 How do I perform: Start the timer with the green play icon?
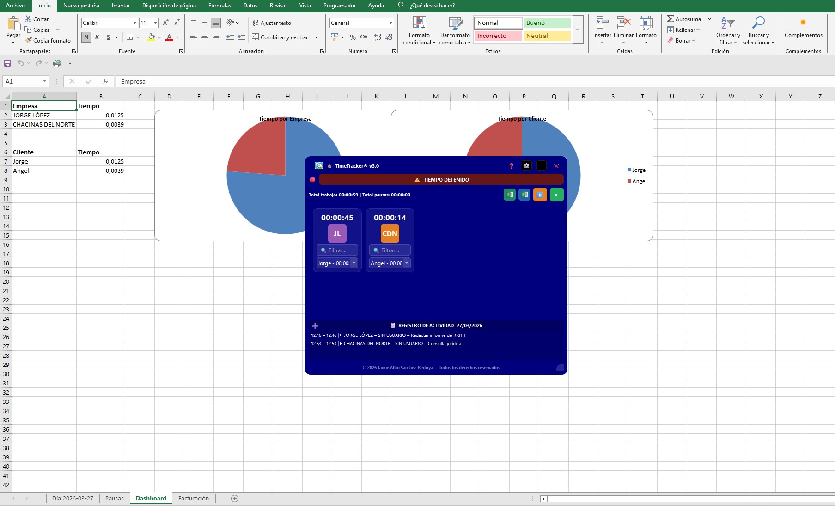click(x=556, y=195)
